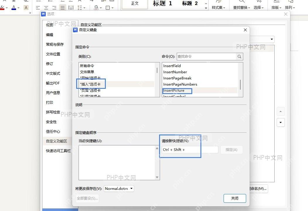
Task: Expand the borders dropdown arrow
Action: pyautogui.click(x=112, y=8)
